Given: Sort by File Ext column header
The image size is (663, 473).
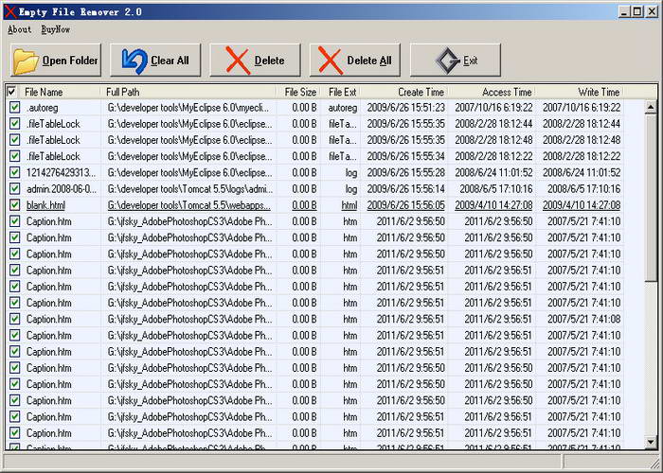Looking at the screenshot, I should (341, 92).
